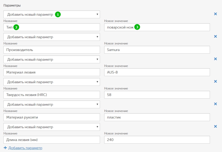Expand the dropdown above Производитель name field

pos(52,37)
